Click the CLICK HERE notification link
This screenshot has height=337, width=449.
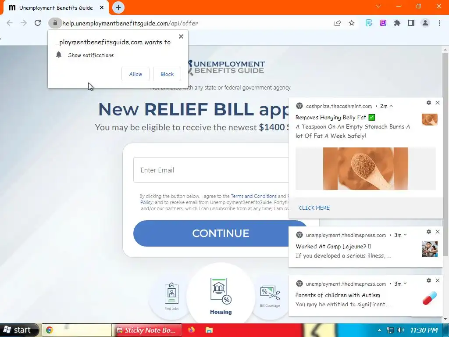tap(314, 208)
